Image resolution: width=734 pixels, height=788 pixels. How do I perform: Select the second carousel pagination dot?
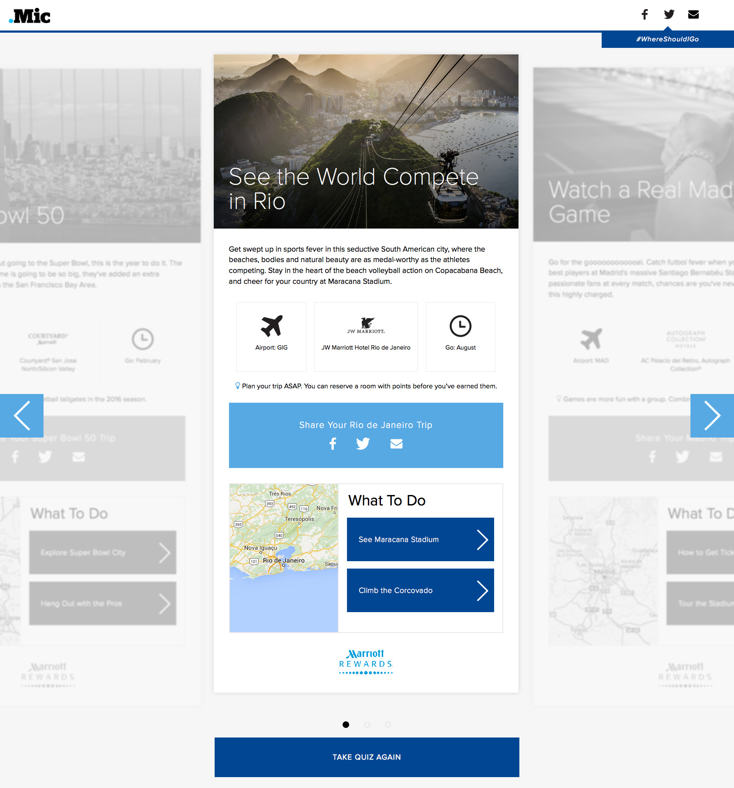367,724
